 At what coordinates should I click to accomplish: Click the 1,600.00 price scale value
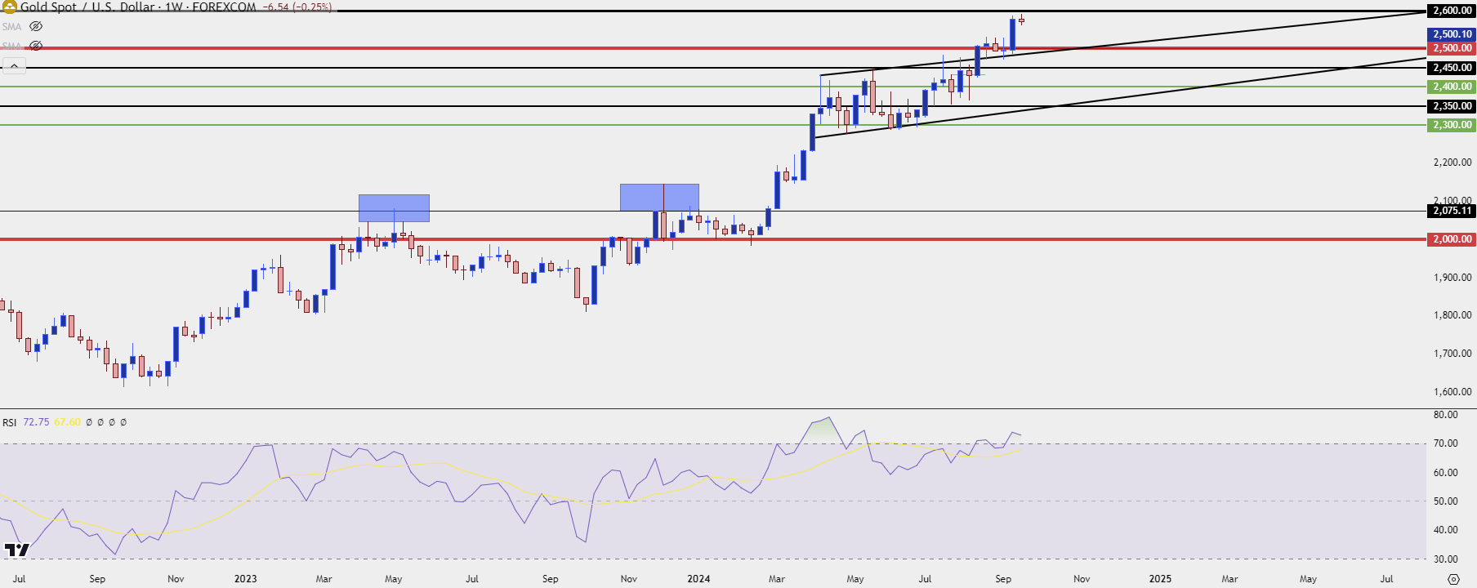tap(1452, 392)
